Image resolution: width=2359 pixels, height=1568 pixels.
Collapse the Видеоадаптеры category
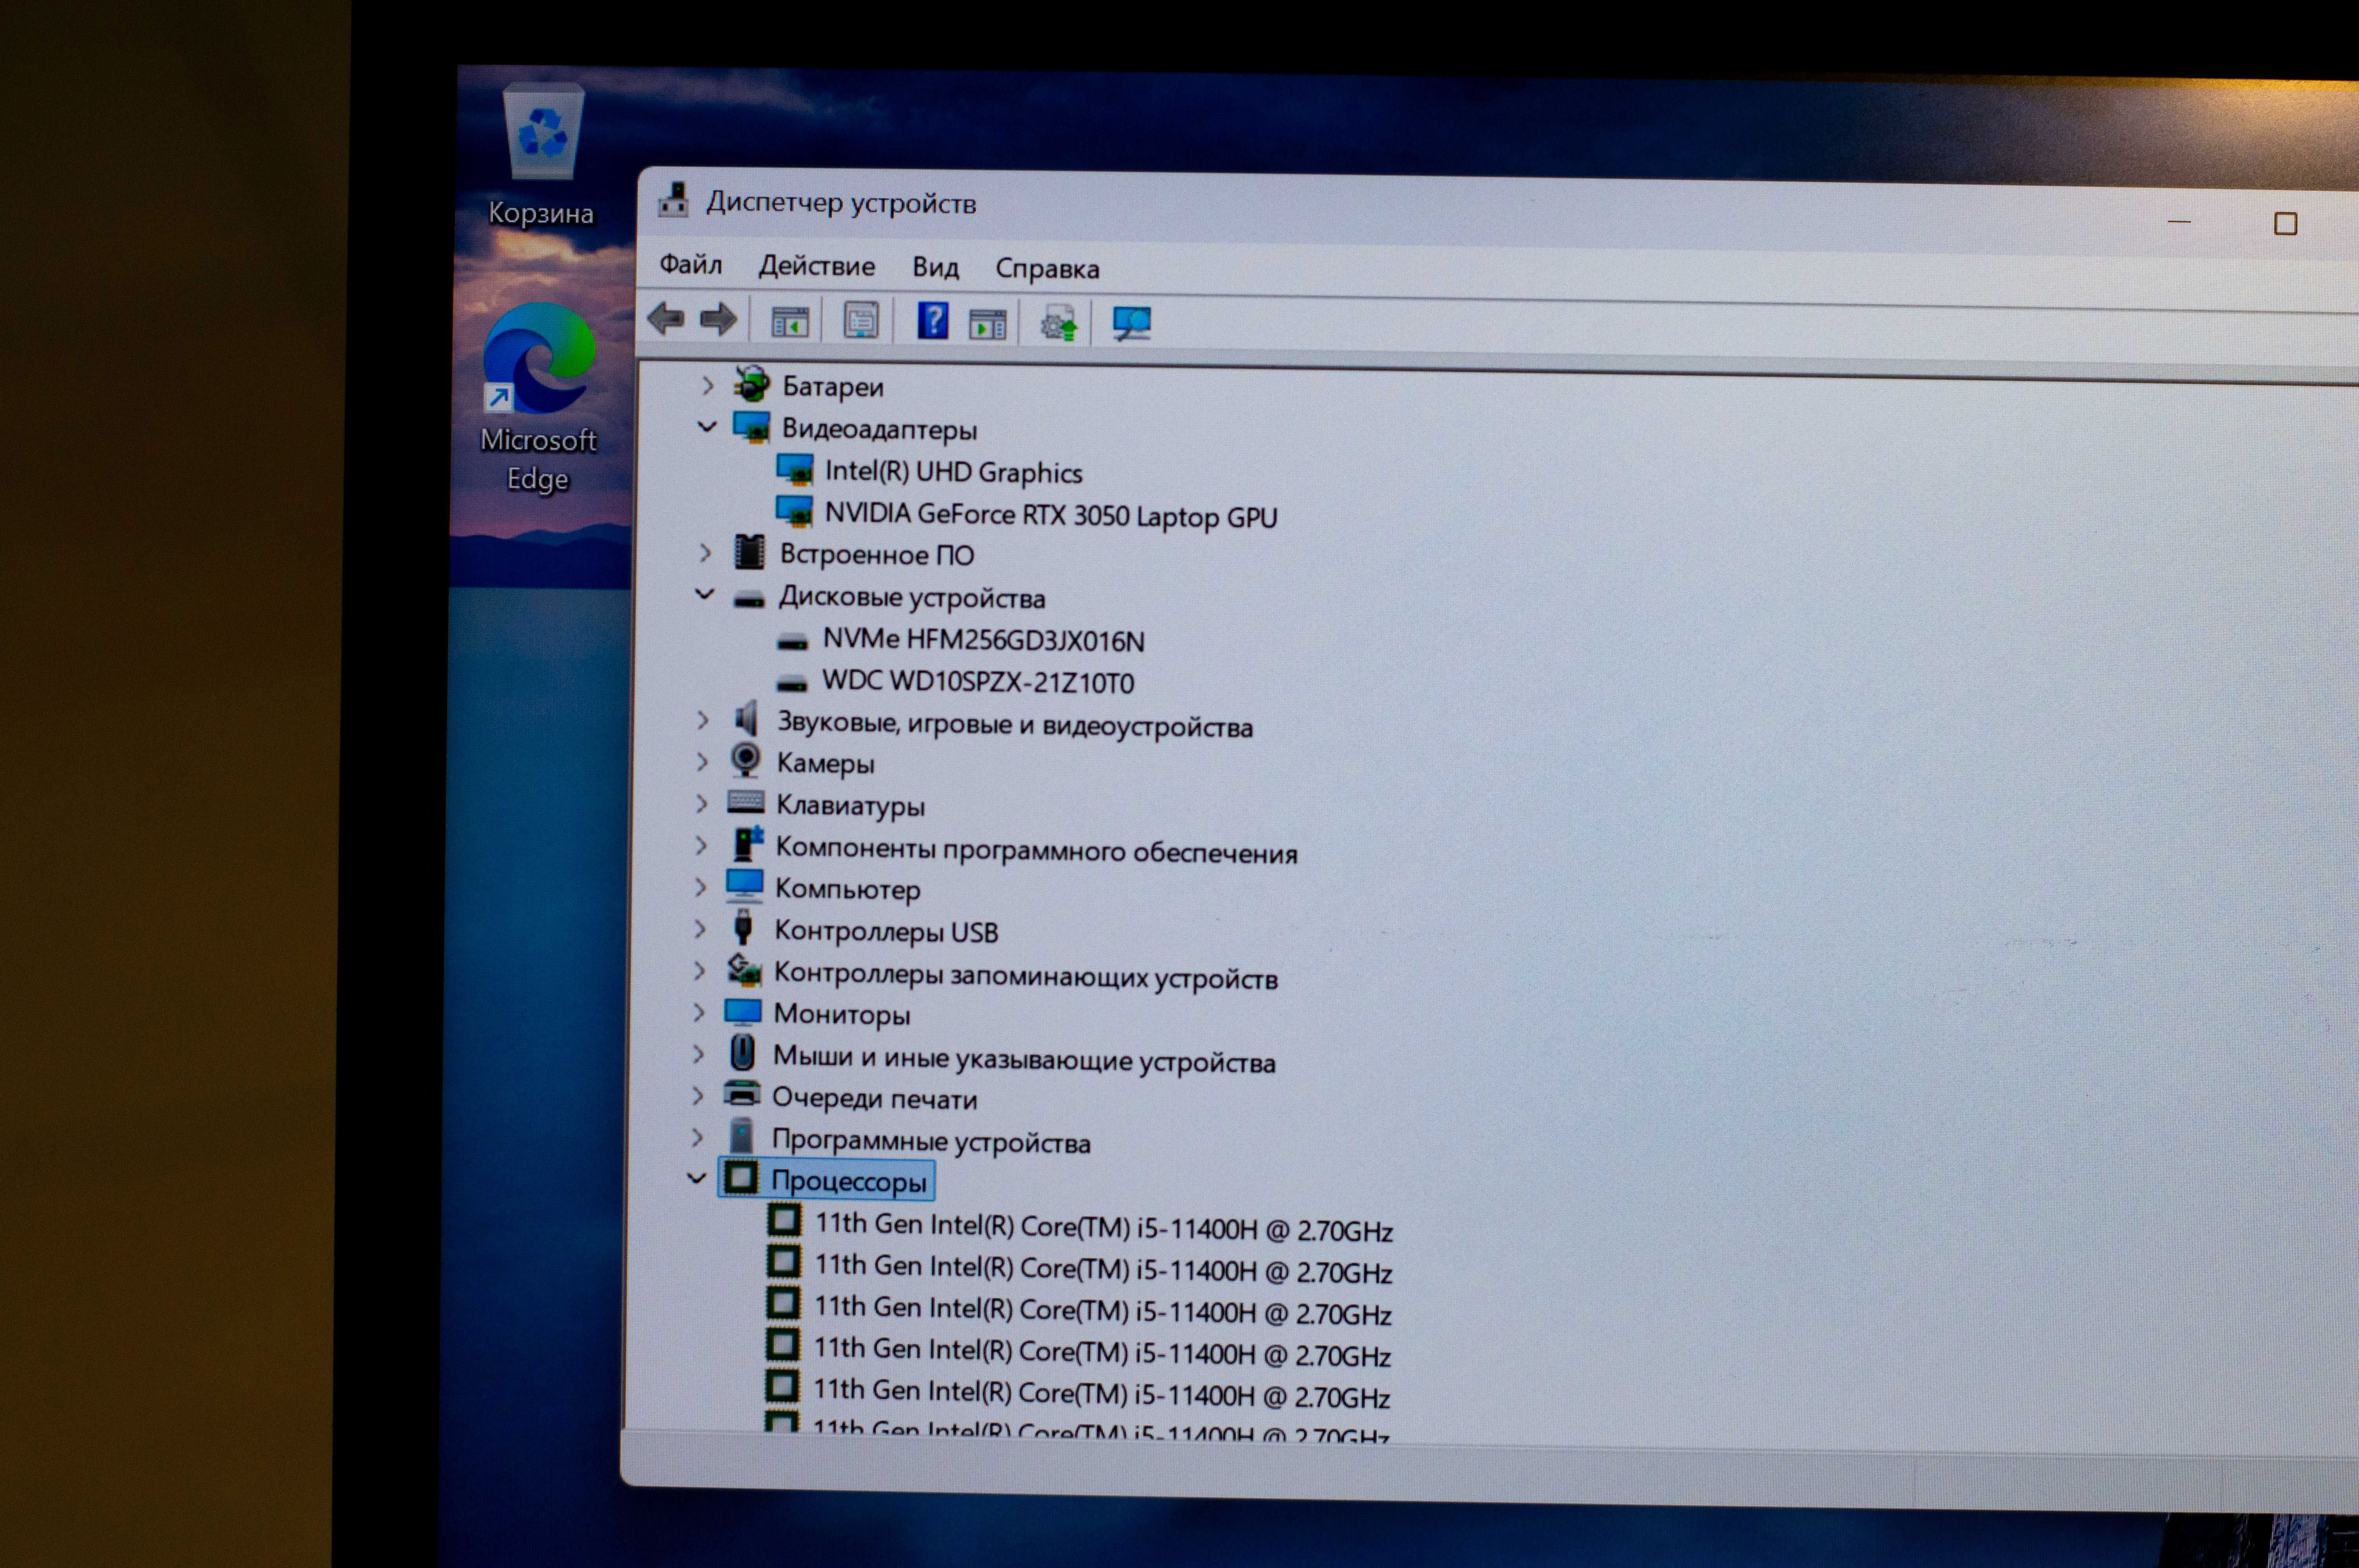(x=707, y=427)
